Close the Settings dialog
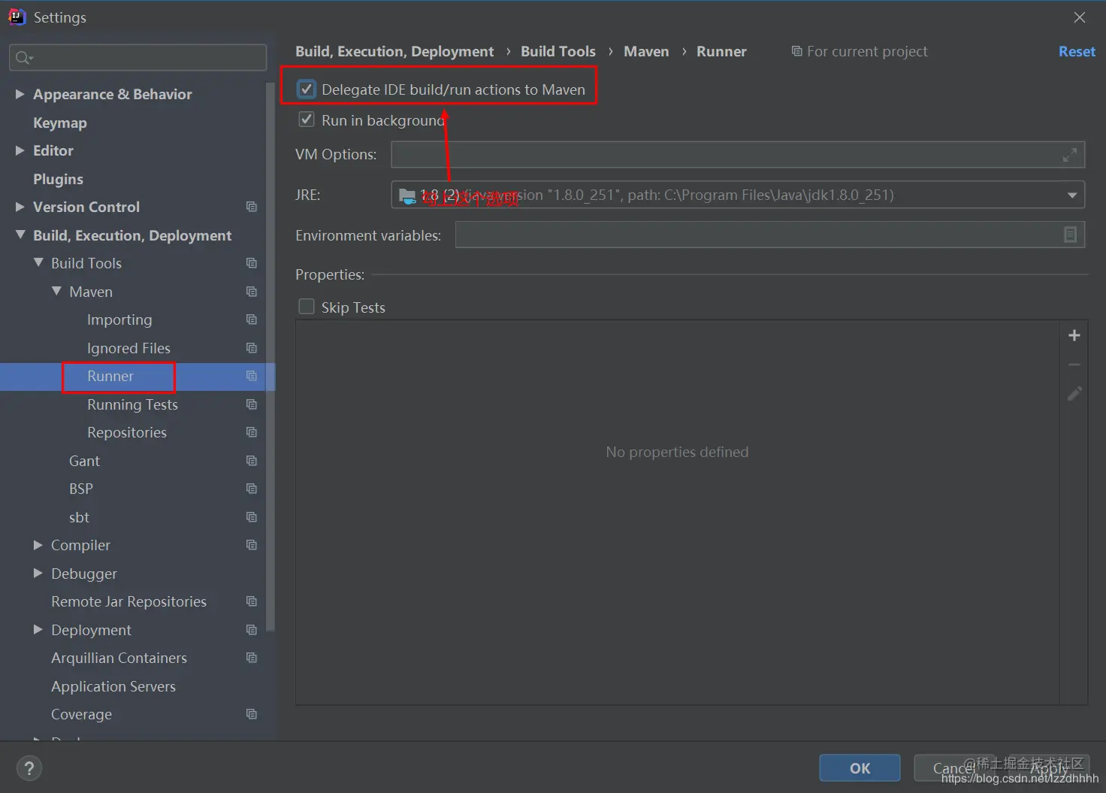1106x793 pixels. [x=1080, y=17]
